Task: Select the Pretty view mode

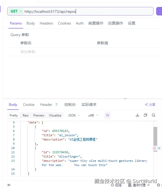Action: coord(14,115)
